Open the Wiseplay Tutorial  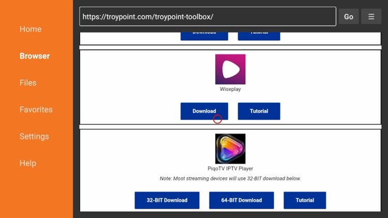click(259, 111)
